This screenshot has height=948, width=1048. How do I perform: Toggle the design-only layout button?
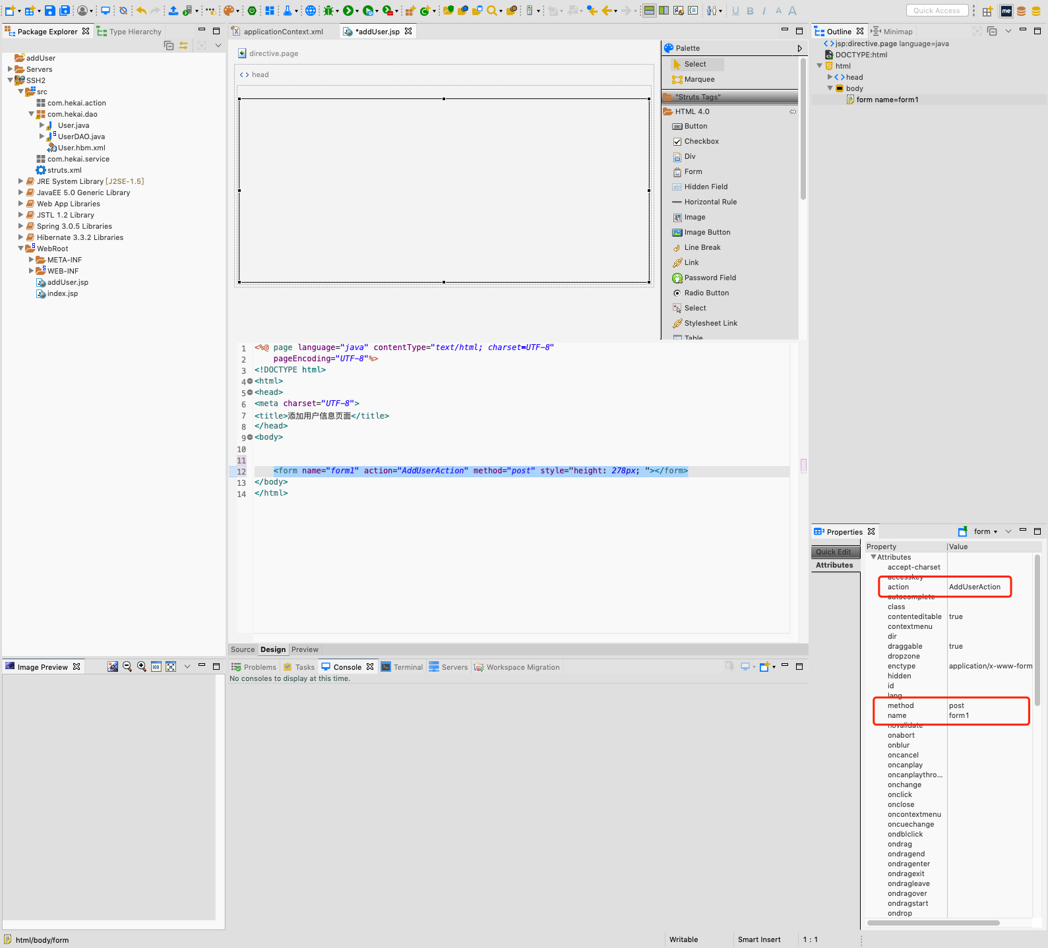679,11
